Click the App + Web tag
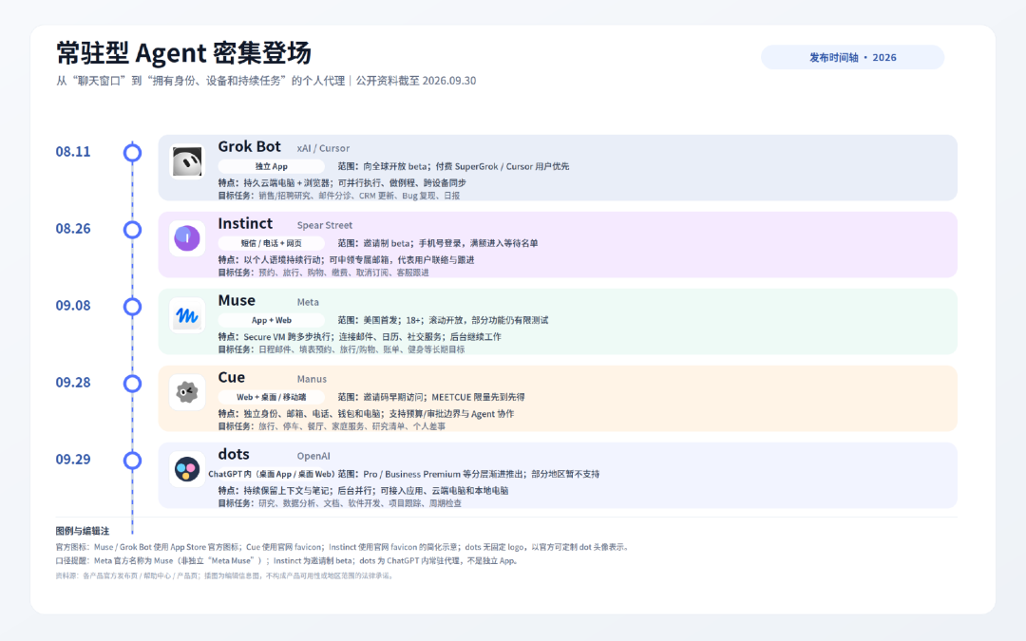 coord(271,320)
